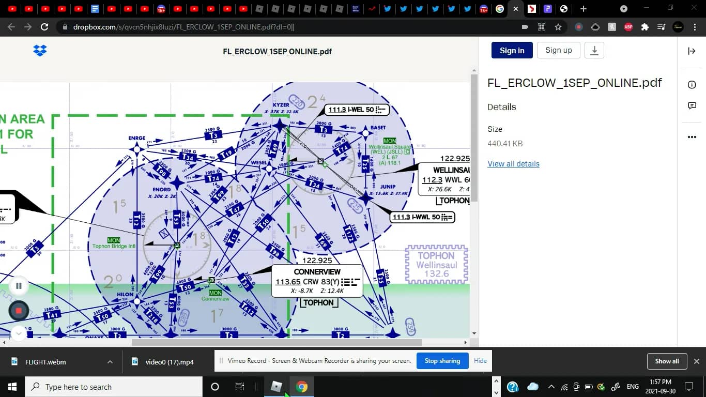This screenshot has width=706, height=397.
Task: Open Cortana circle icon on taskbar
Action: point(215,387)
